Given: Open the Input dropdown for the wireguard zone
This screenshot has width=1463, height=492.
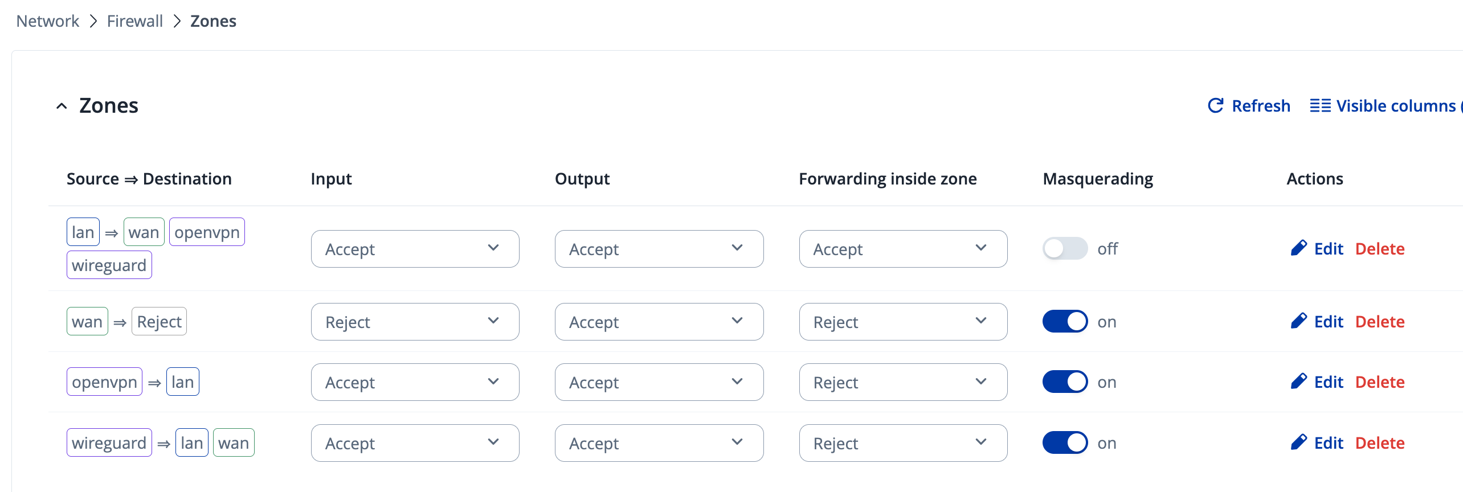Looking at the screenshot, I should click(415, 443).
